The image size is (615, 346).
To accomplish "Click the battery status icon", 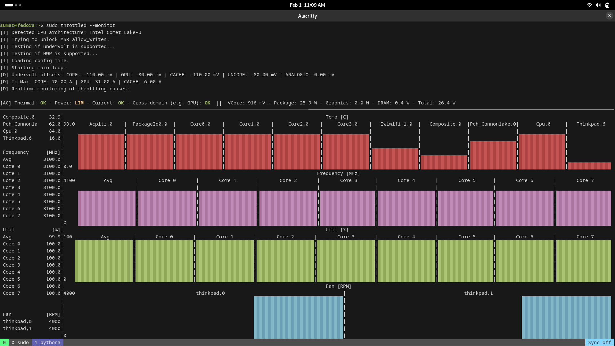I will click(607, 5).
